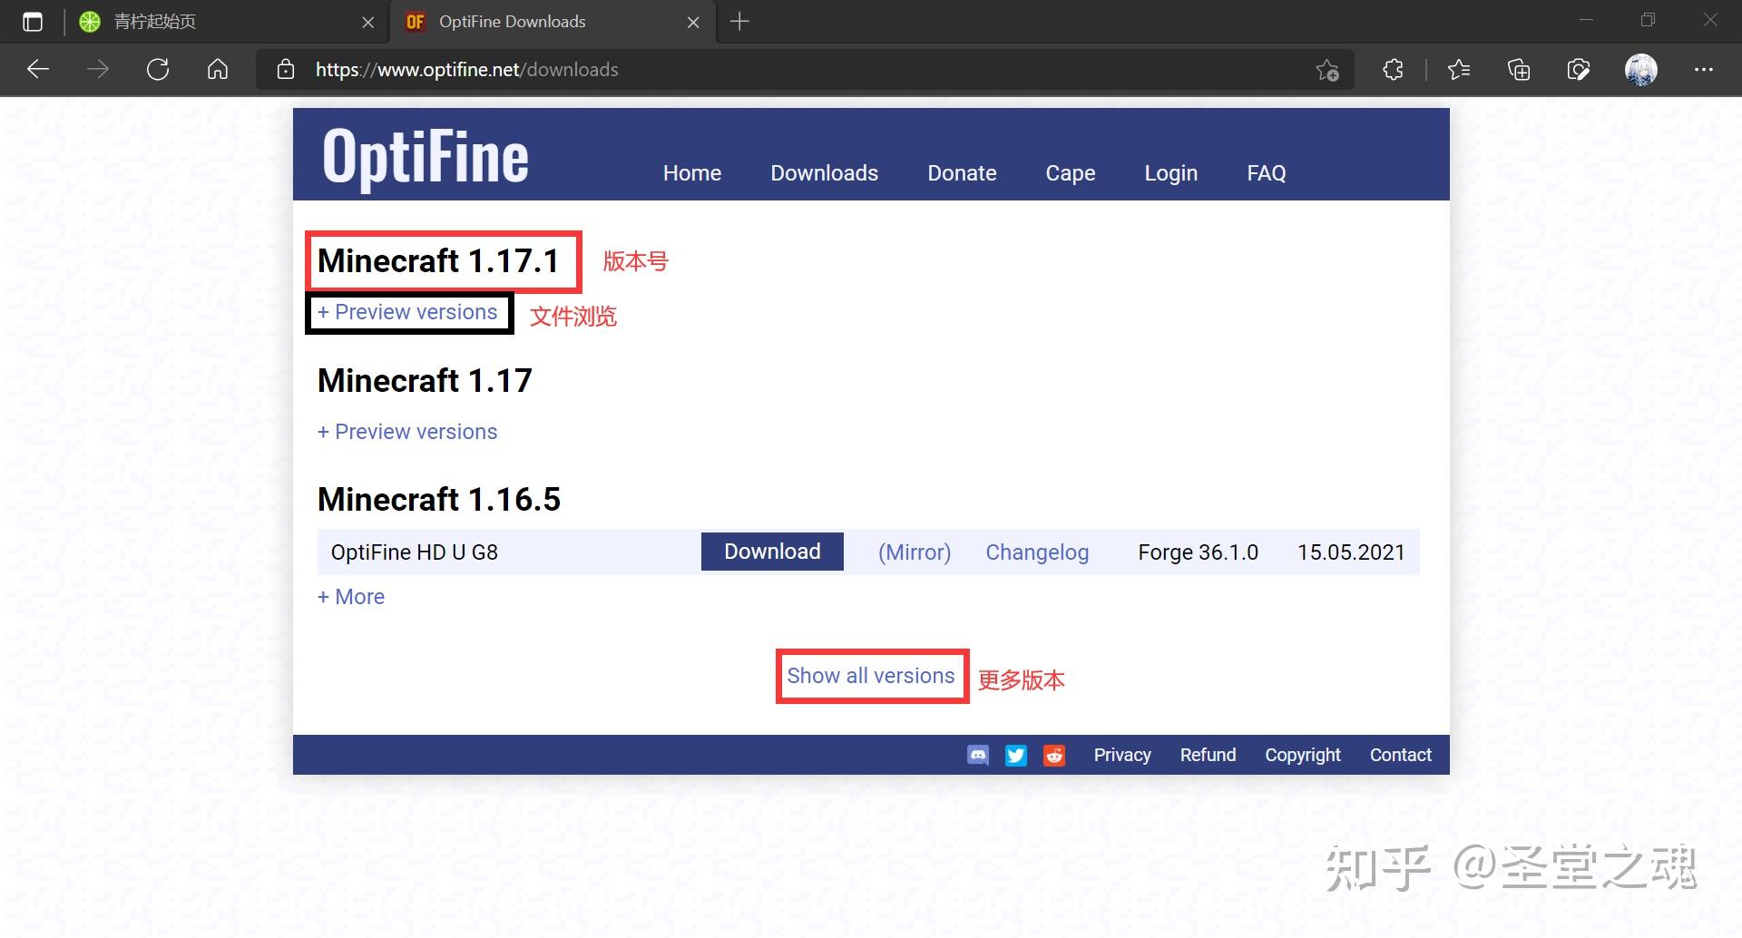Viewport: 1742px width, 938px height.
Task: Switch to the OptiFine Downloads tab
Action: click(513, 21)
